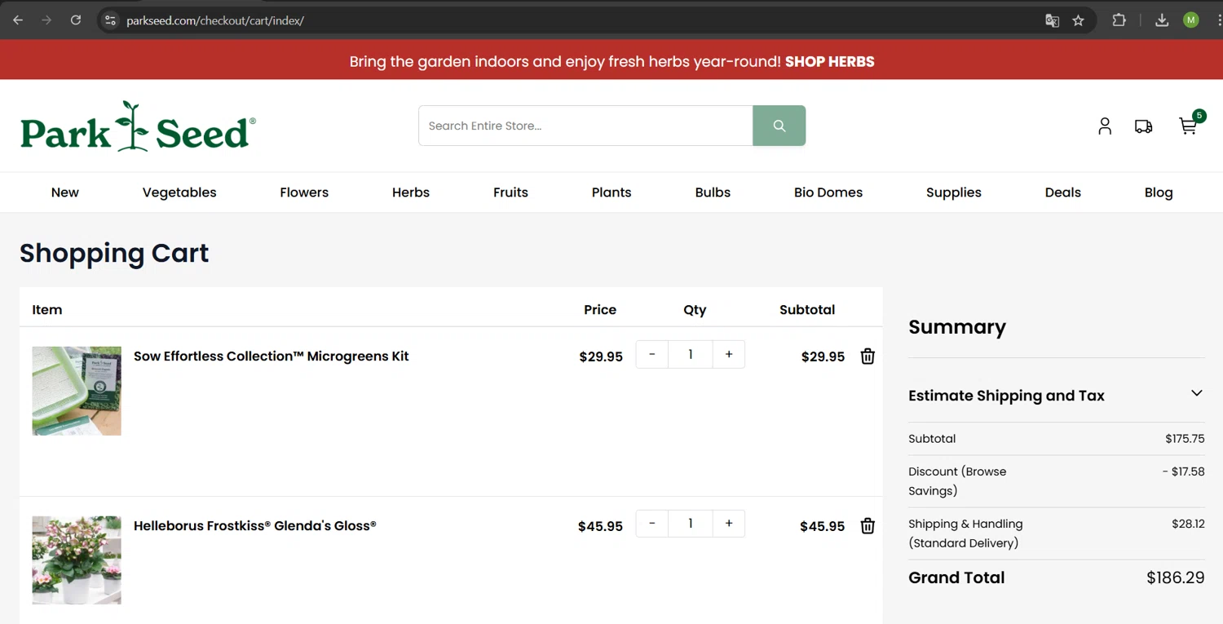Click Microgreens Kit quantity field
Image resolution: width=1223 pixels, height=624 pixels.
(x=691, y=354)
